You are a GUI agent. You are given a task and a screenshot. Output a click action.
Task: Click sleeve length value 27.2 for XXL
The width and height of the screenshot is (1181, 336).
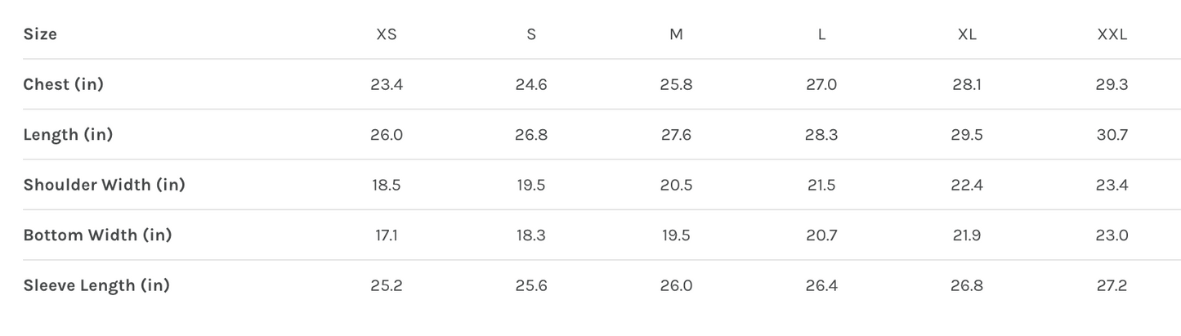tap(1112, 285)
